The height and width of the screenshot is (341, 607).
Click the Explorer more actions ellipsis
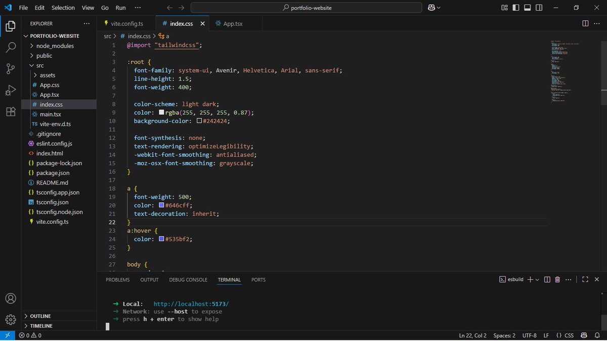tap(86, 23)
